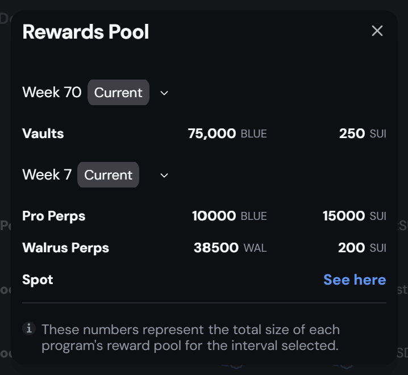408x375 pixels.
Task: Click the info icon beside the footnote
Action: point(28,328)
